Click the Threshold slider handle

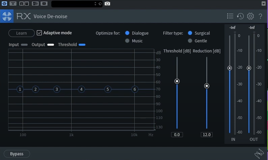[177, 81]
